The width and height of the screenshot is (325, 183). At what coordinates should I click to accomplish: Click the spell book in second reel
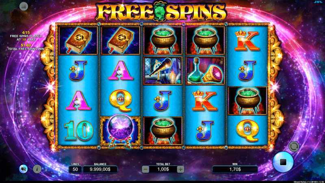[120, 41]
